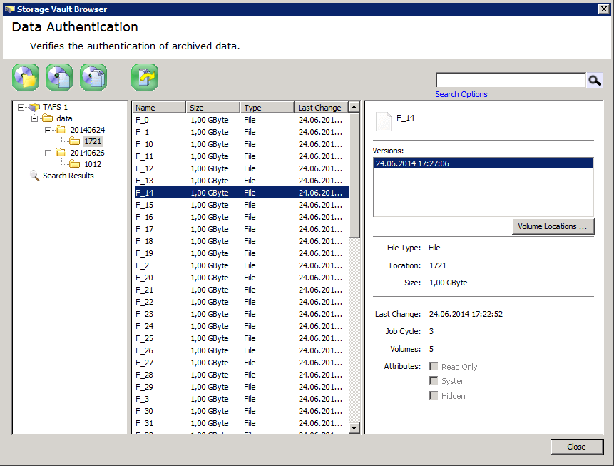Click the magnifying glass search icon
This screenshot has height=466, width=614.
click(595, 81)
